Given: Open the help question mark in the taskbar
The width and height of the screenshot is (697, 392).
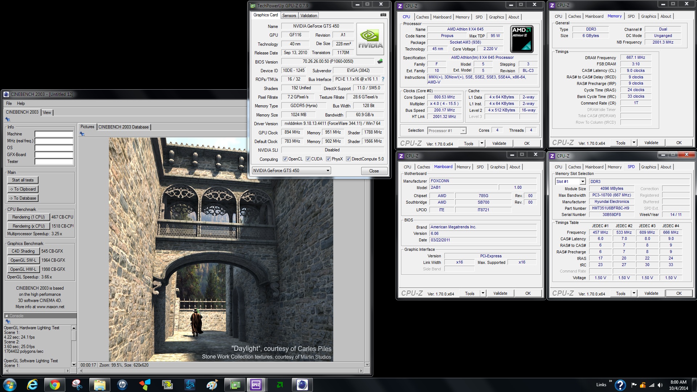Looking at the screenshot, I should click(620, 385).
